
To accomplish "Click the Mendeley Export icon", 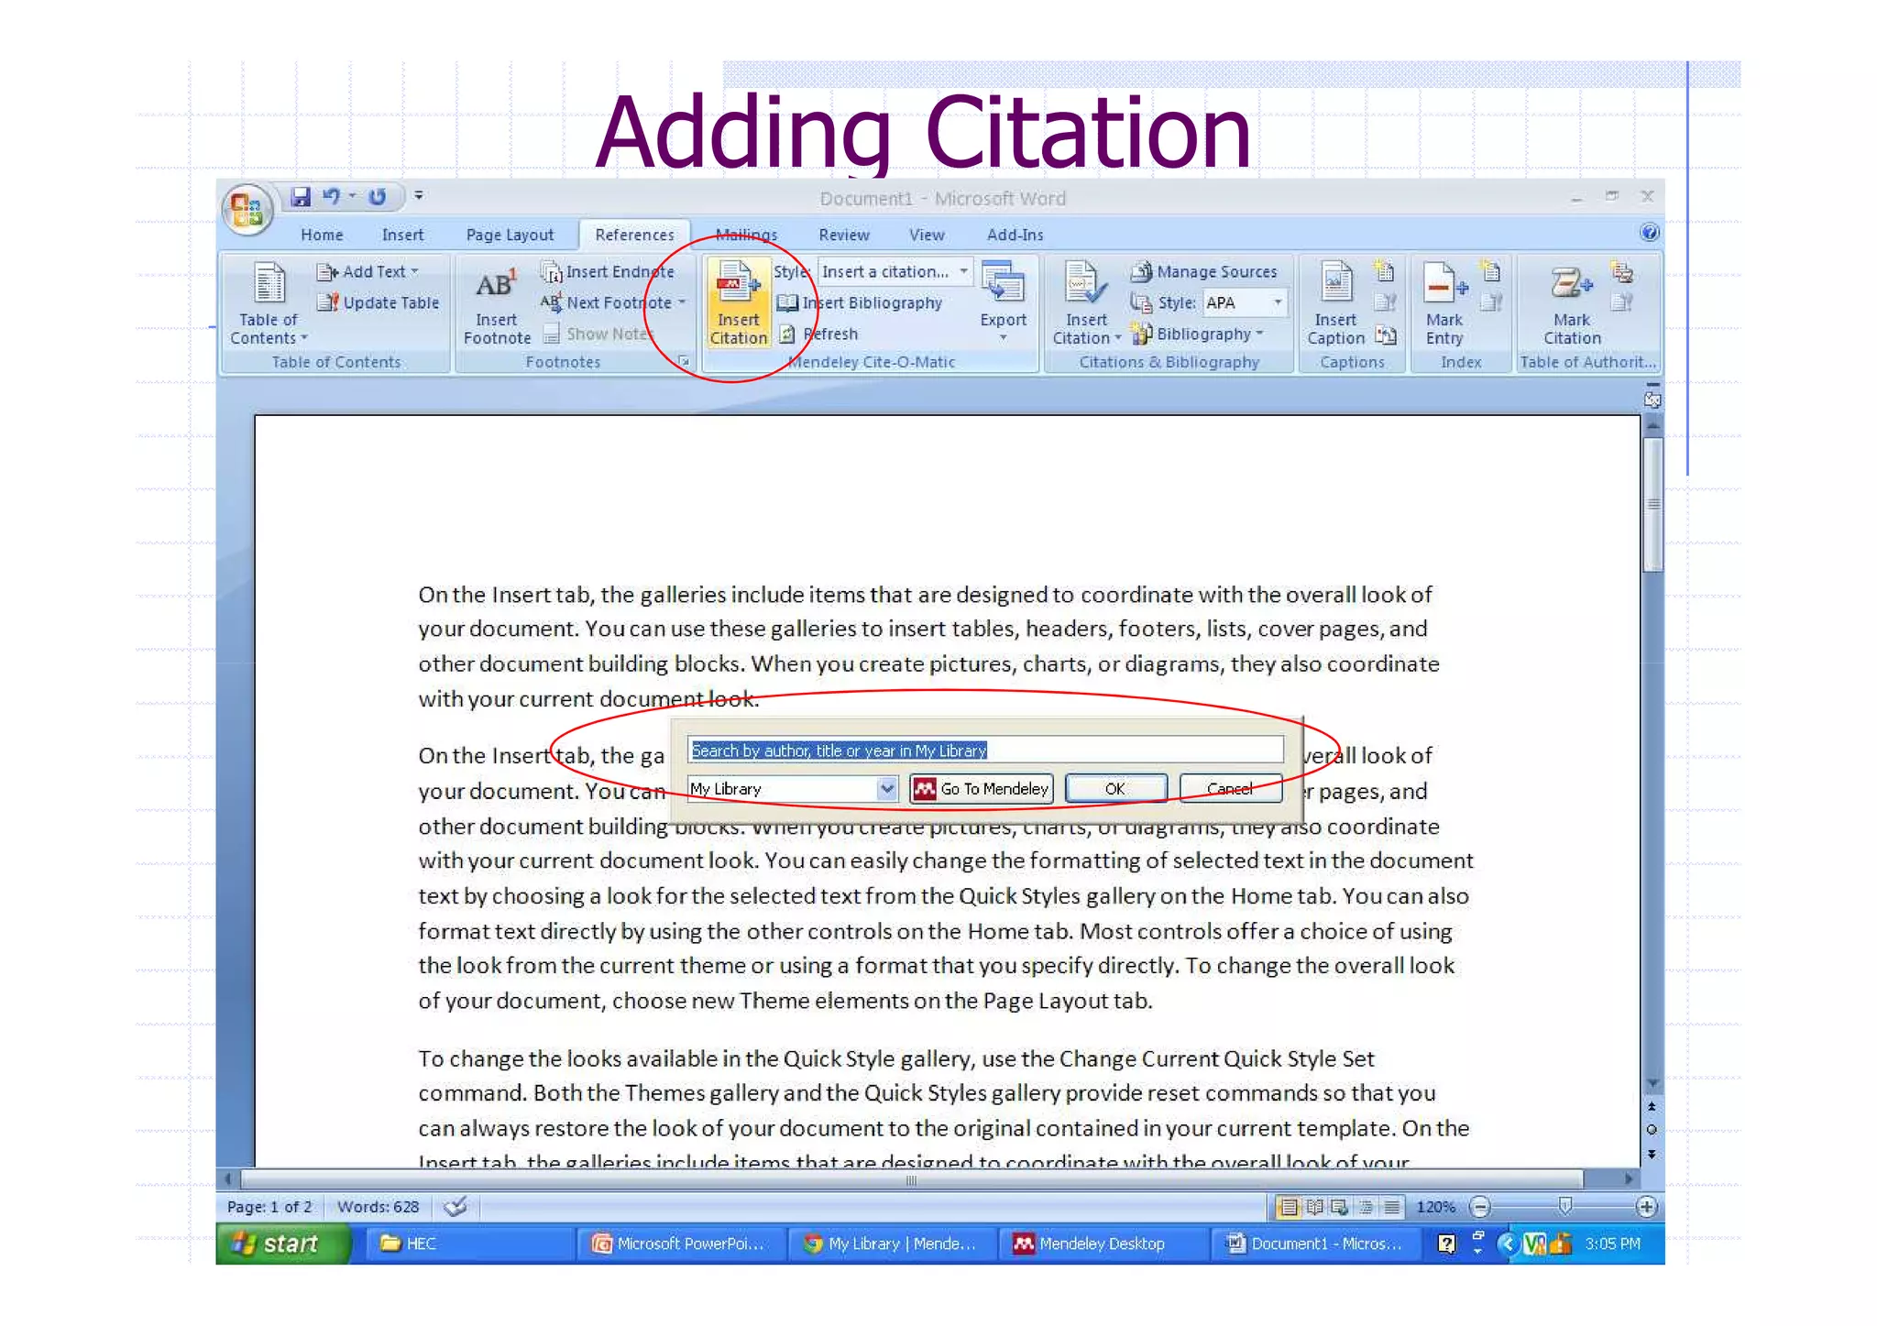I will tap(1003, 282).
